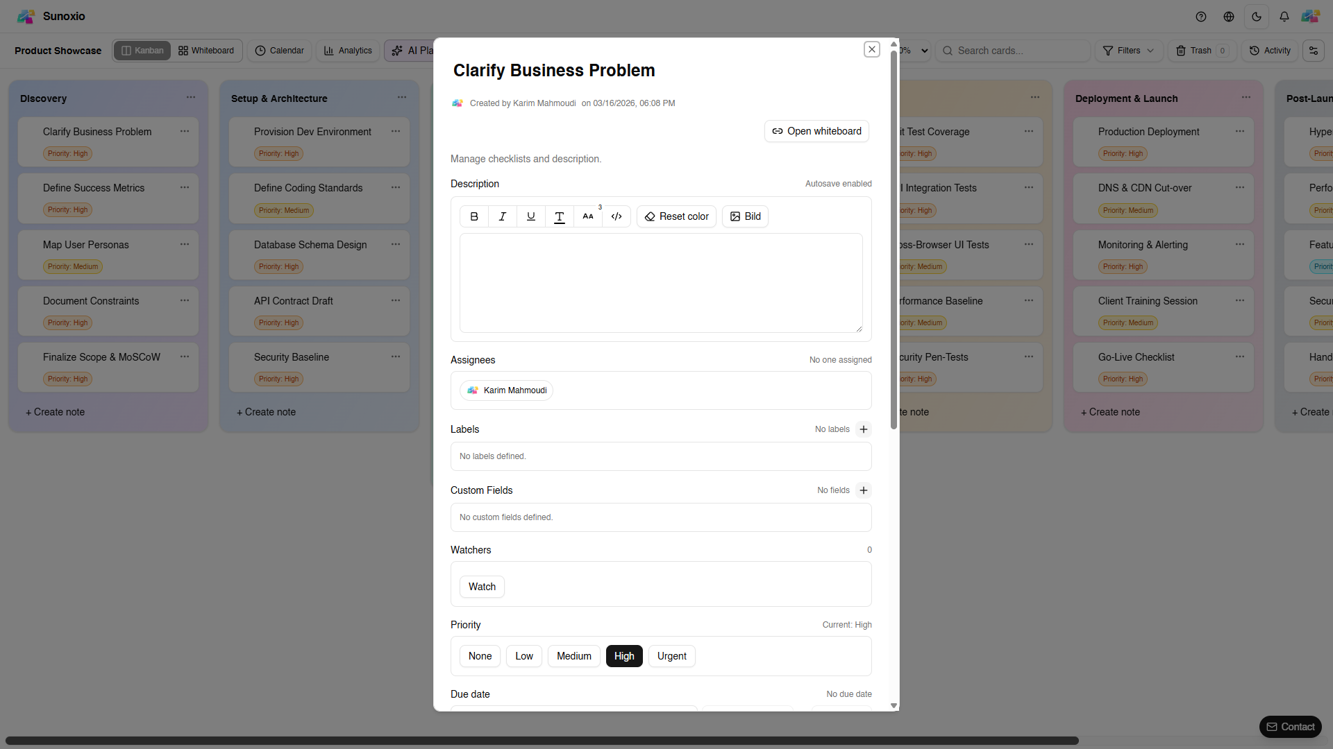Select Low priority option
This screenshot has height=749, width=1333.
pos(524,656)
